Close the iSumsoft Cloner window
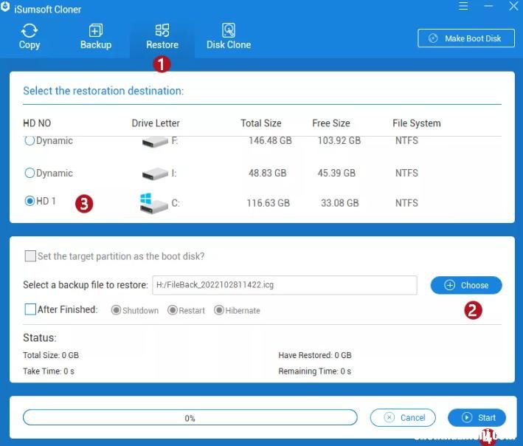Image resolution: width=523 pixels, height=446 pixels. pos(513,6)
